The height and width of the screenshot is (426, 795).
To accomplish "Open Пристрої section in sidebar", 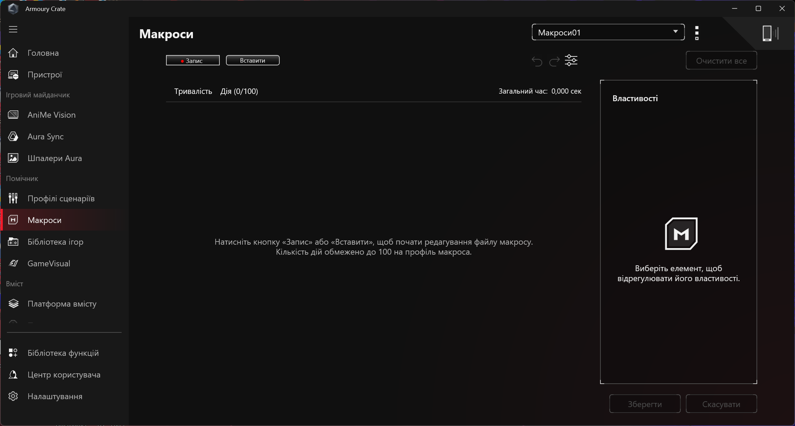I will 45,75.
